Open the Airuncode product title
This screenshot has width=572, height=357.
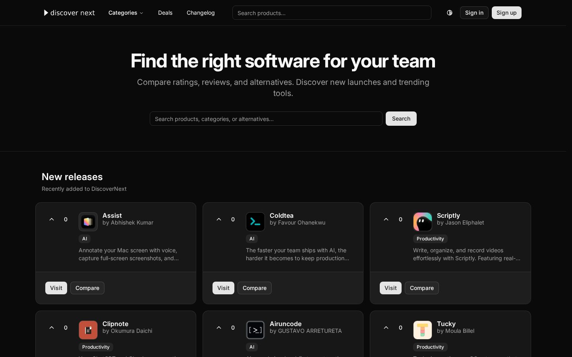[x=286, y=324]
